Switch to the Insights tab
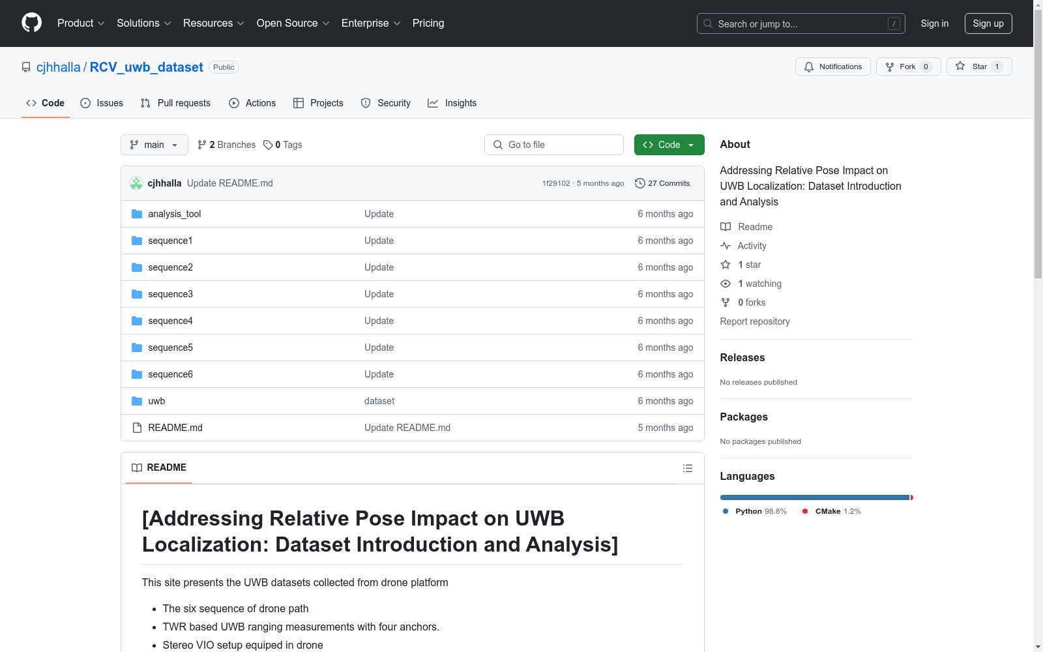Viewport: 1043px width, 652px height. (x=452, y=103)
